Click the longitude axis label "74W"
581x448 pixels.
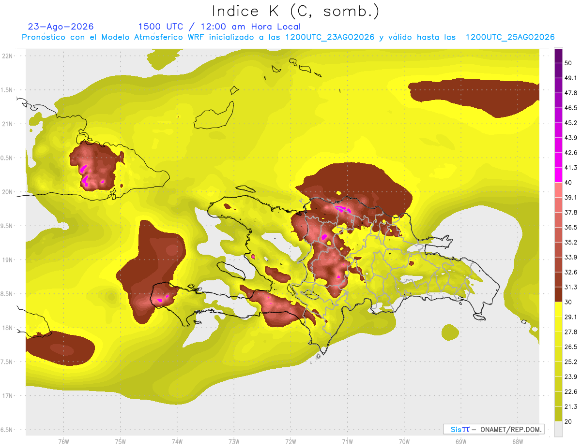177,442
